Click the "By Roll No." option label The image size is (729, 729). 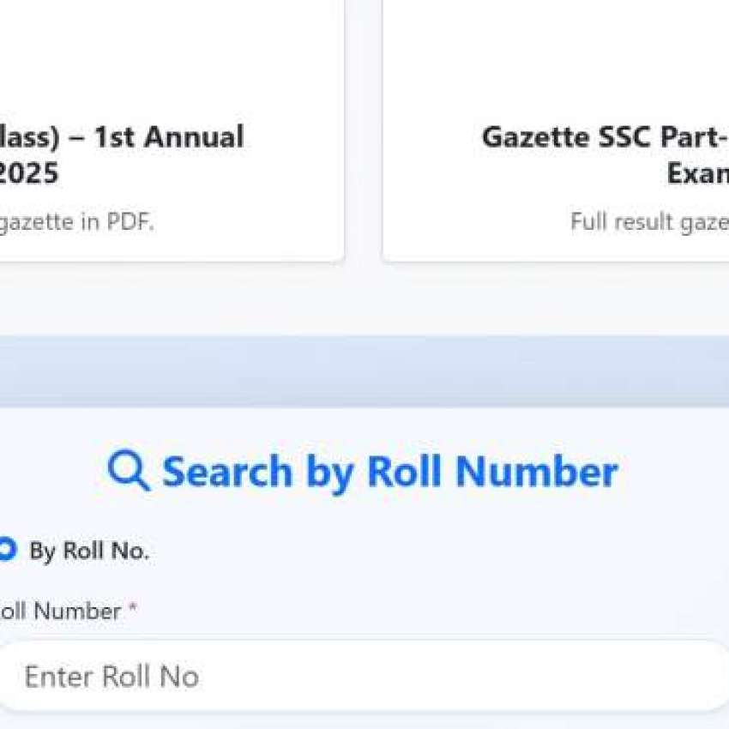pos(89,551)
